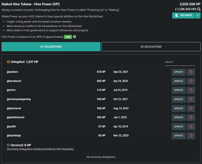Delete the @terraboost delegation with trash icon
This screenshot has width=202, height=164.
191,81
